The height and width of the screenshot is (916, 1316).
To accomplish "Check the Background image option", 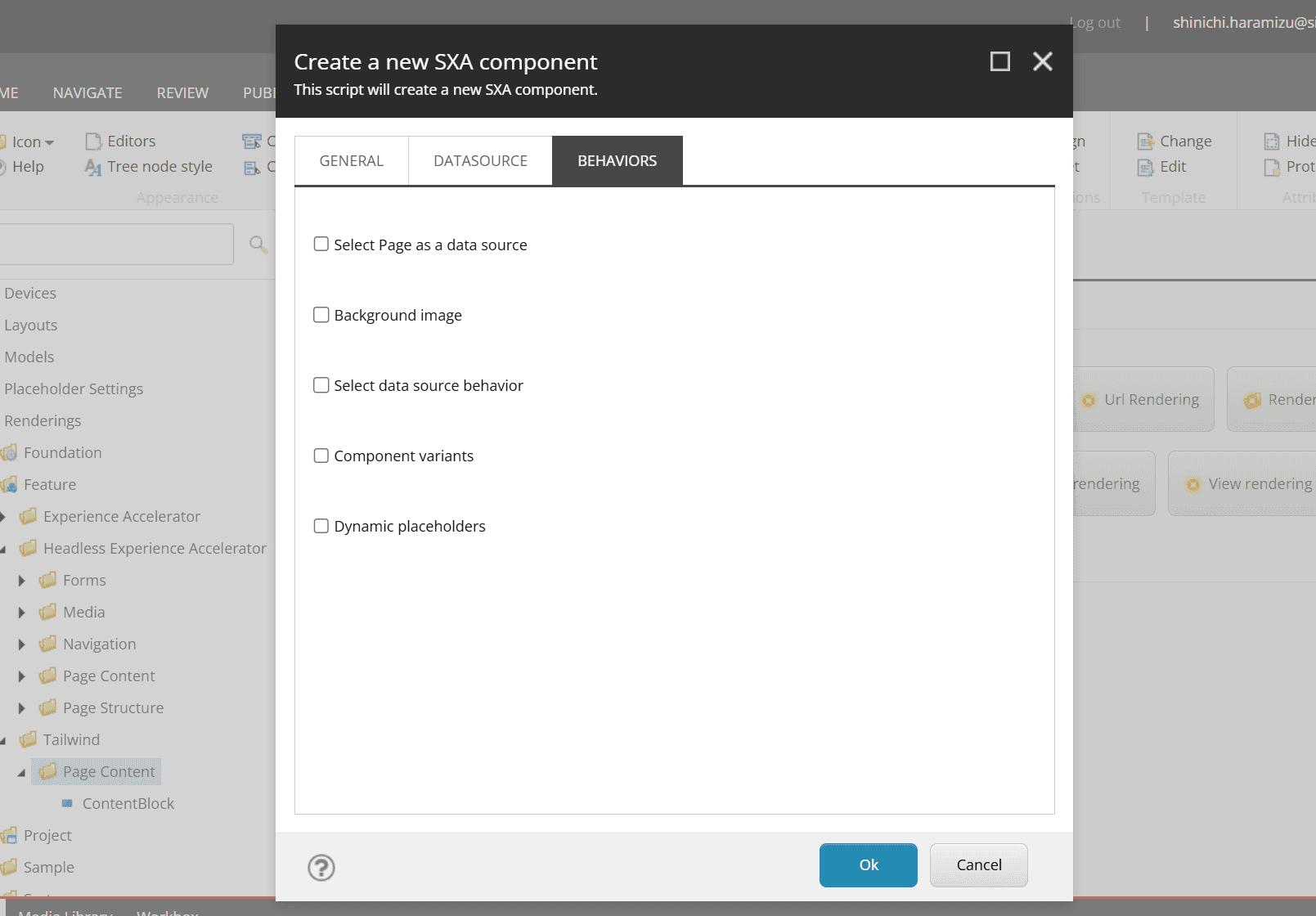I will (x=321, y=315).
